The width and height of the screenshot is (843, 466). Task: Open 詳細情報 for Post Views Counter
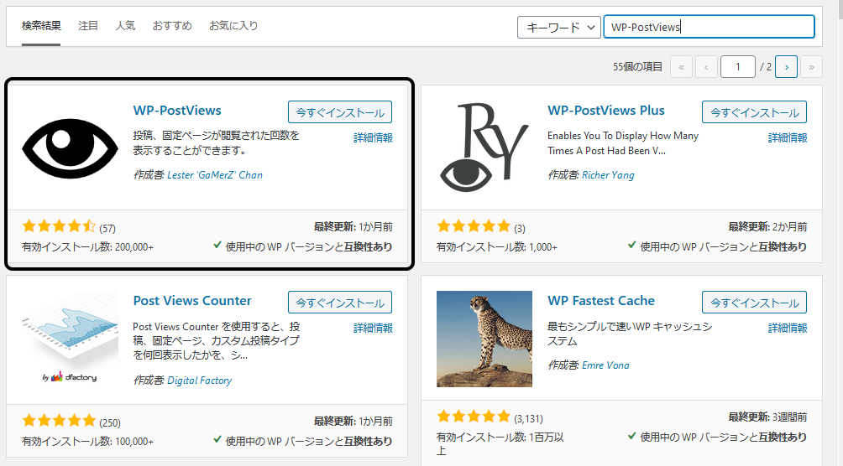pos(373,328)
